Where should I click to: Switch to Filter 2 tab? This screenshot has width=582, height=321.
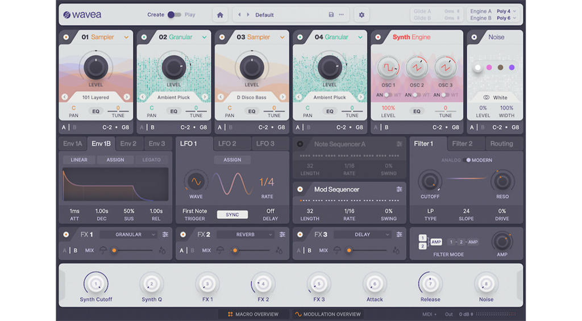[462, 144]
